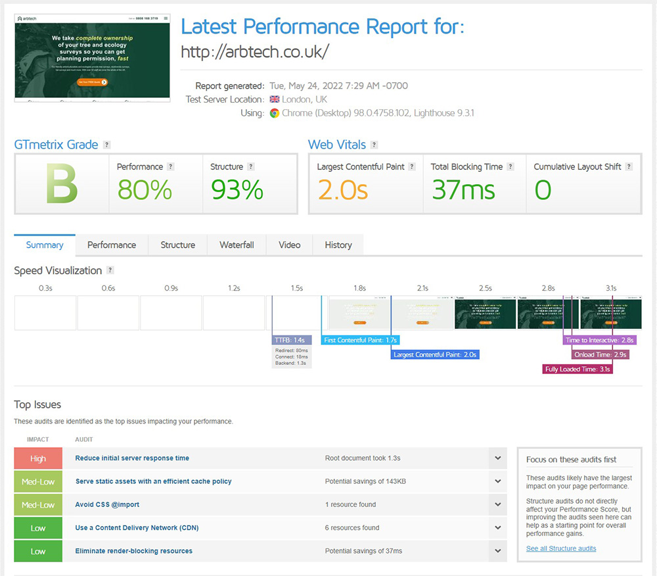Click the 1.8s filmstrip frame

359,313
